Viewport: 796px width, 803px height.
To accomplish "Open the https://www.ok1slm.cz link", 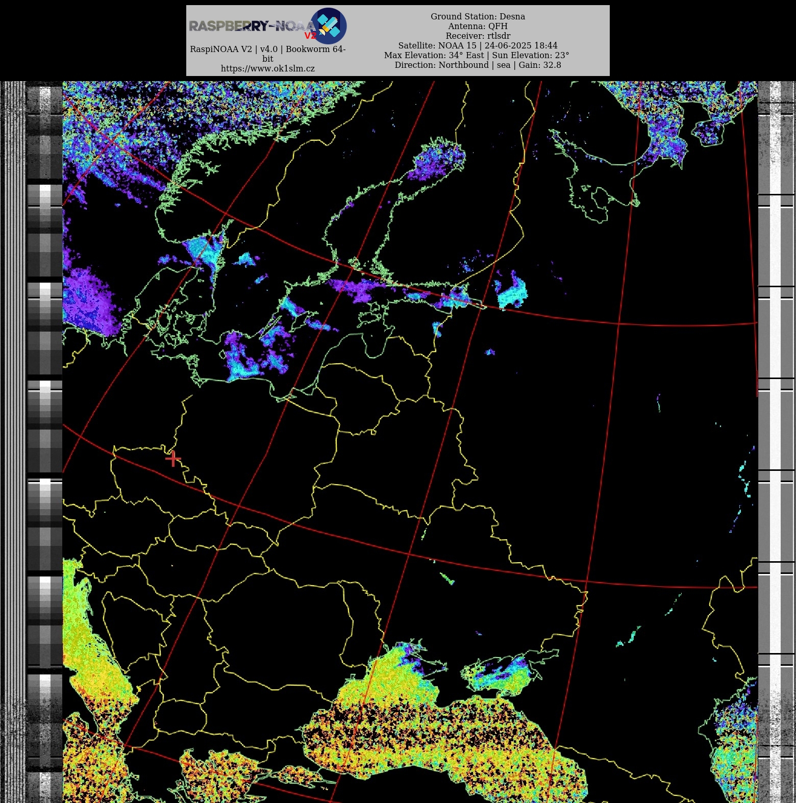I will click(x=268, y=68).
